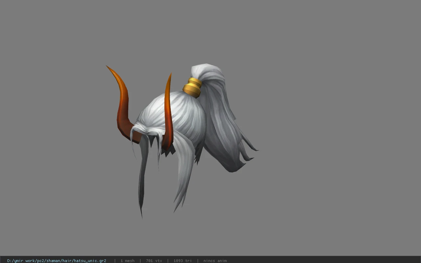Click the file path hatsu_unic.gr2 in status bar
421x263 pixels.
pos(57,261)
